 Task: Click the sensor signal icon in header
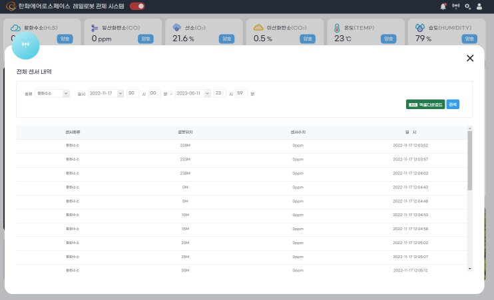455,7
